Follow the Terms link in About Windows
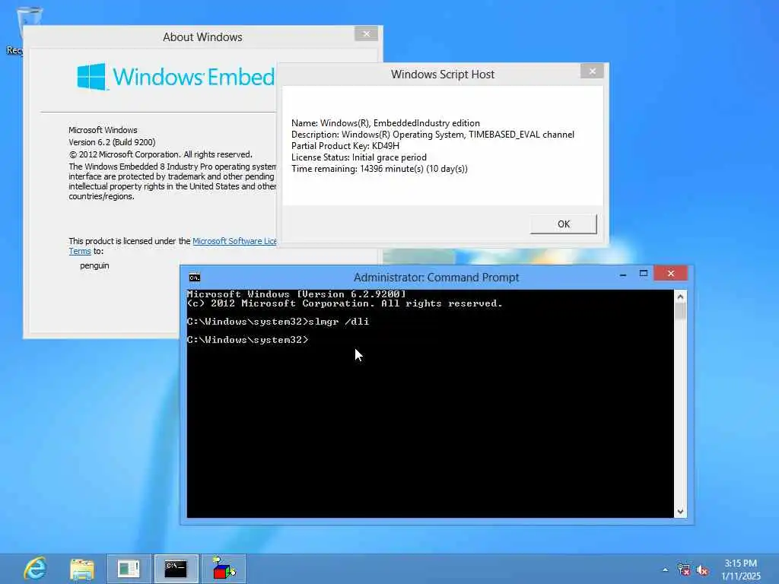The height and width of the screenshot is (584, 779). point(80,251)
